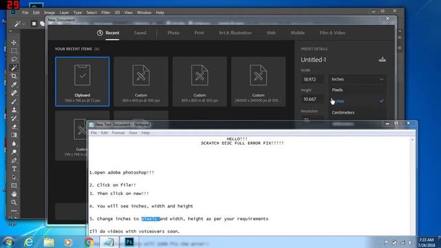Select the Move tool in Photoshop toolbar
441x248 pixels.
[x=14, y=43]
